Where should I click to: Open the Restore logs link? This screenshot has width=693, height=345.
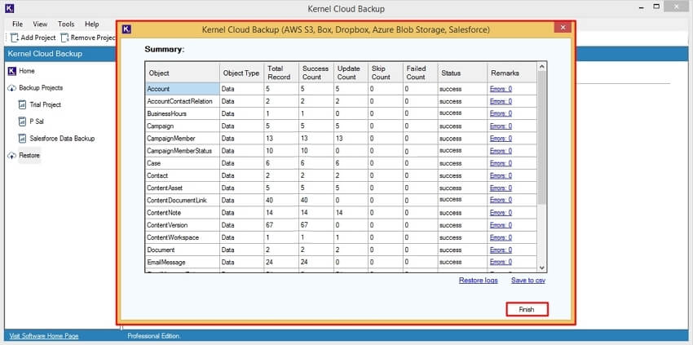click(479, 281)
